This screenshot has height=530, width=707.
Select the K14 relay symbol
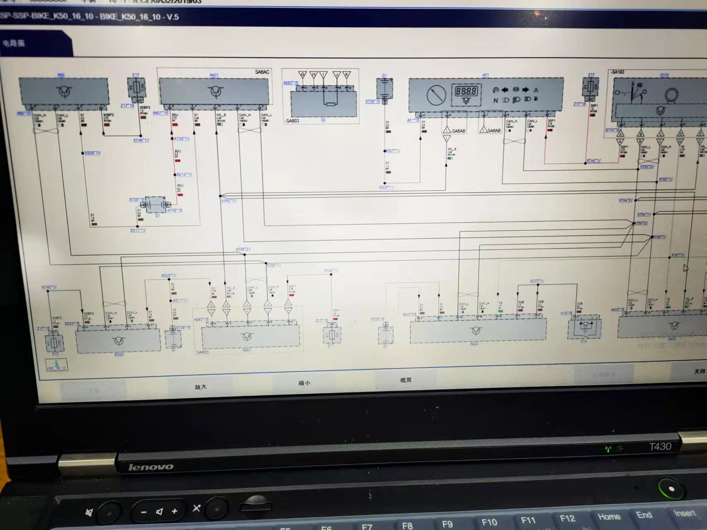[584, 327]
